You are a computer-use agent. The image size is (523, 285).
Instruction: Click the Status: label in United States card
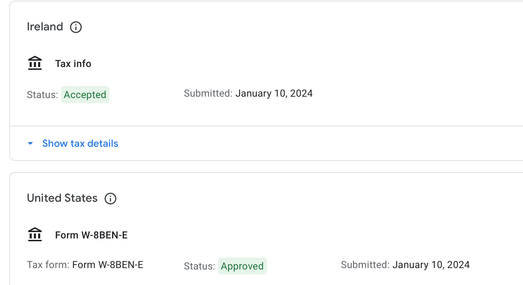pos(199,266)
